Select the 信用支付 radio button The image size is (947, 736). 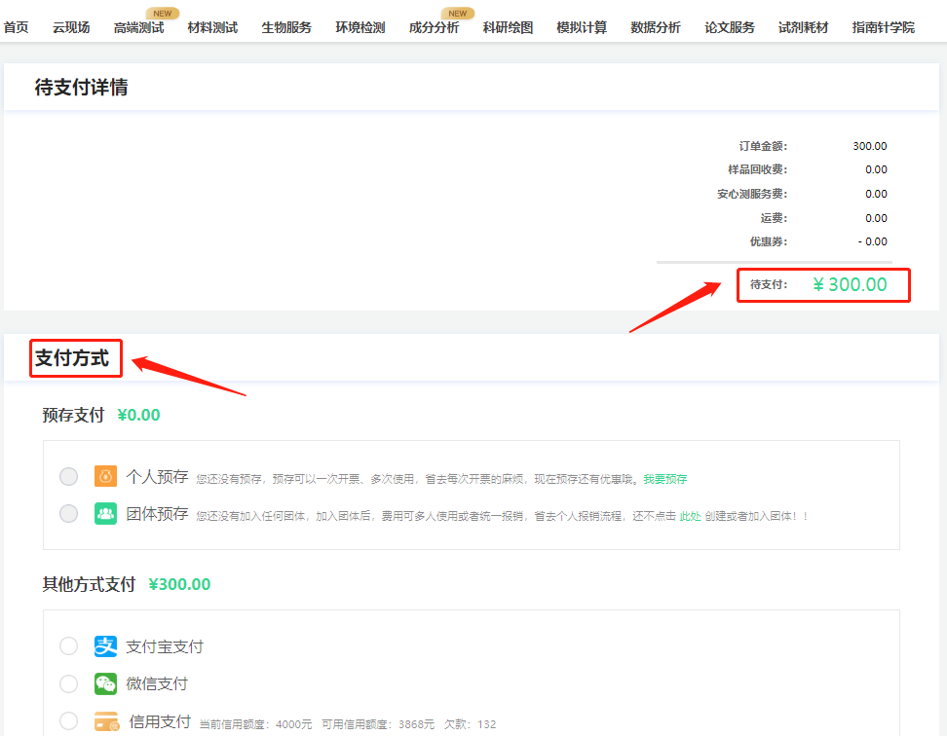(68, 723)
